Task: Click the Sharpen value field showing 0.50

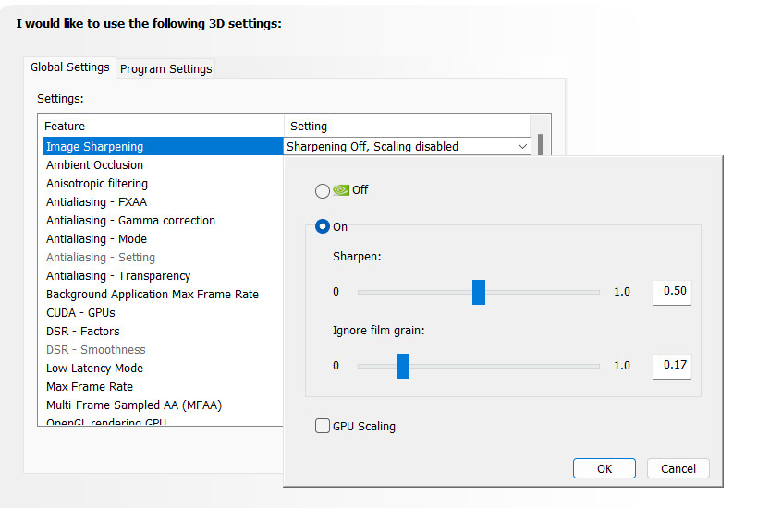Action: [x=674, y=292]
